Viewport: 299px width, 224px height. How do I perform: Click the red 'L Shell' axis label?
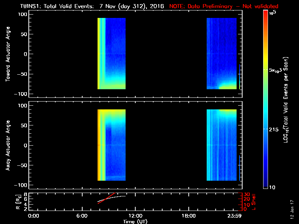click(x=255, y=202)
